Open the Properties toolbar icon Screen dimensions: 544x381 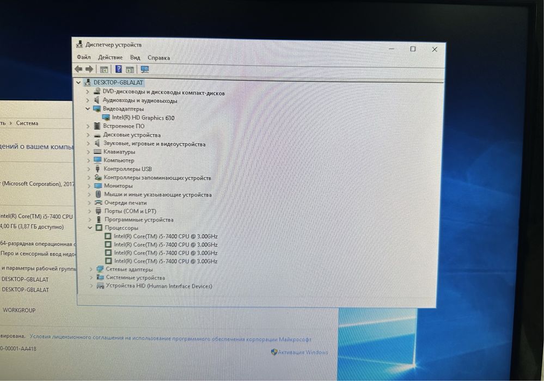click(x=103, y=69)
